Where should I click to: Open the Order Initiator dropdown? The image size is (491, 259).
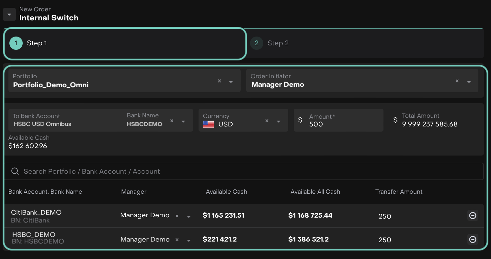(x=469, y=82)
